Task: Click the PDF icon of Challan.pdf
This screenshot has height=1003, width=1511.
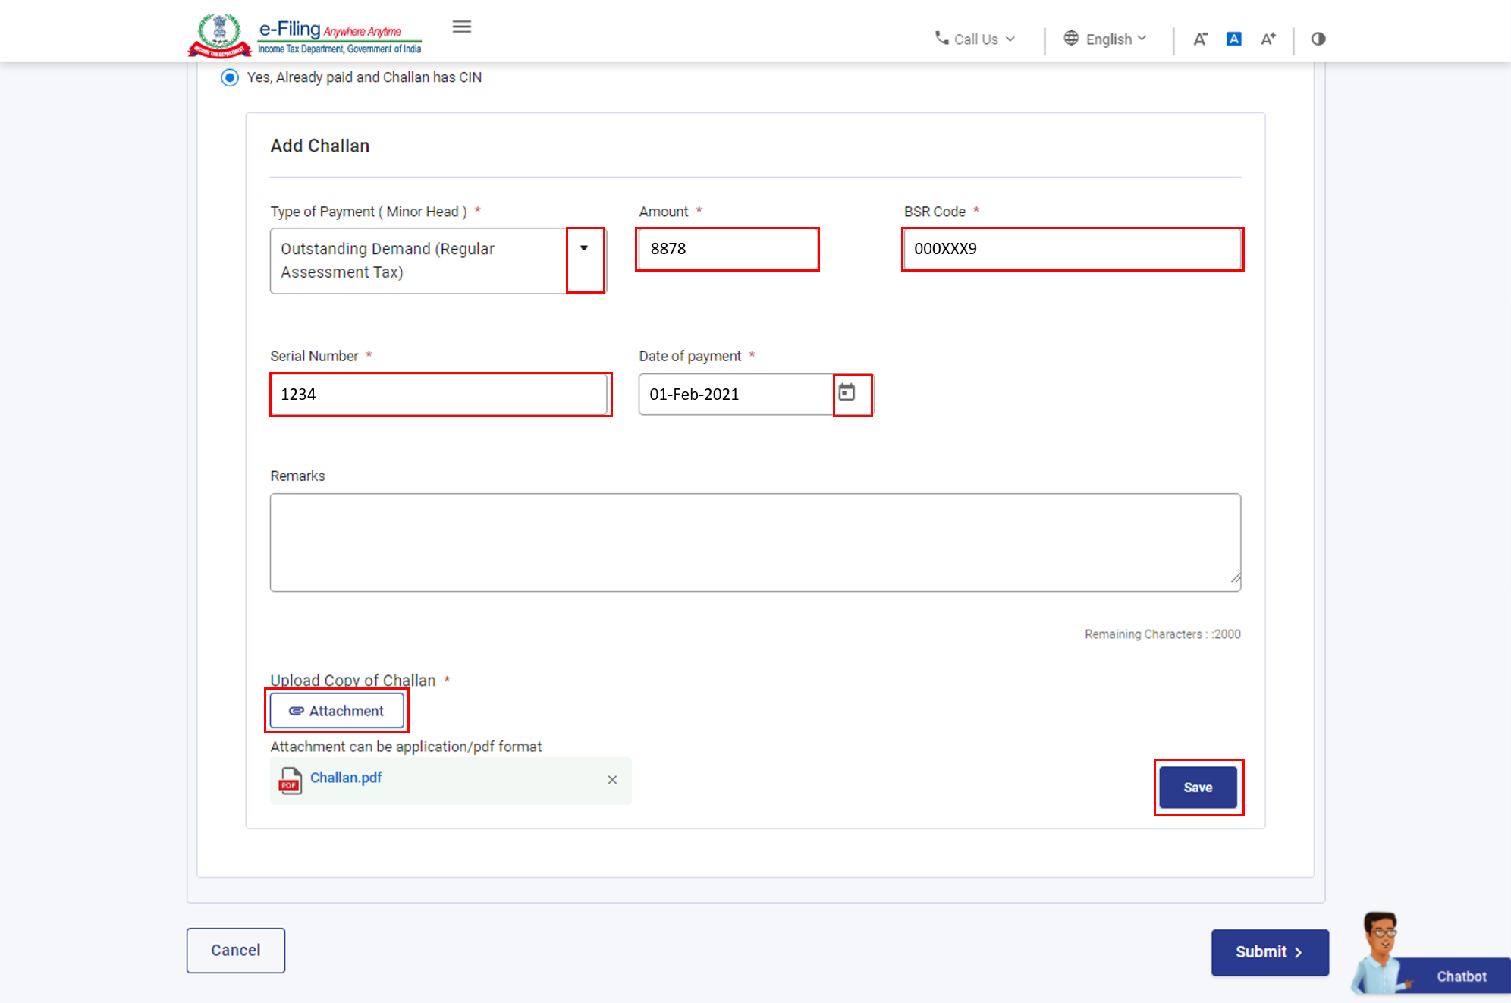Action: (290, 780)
